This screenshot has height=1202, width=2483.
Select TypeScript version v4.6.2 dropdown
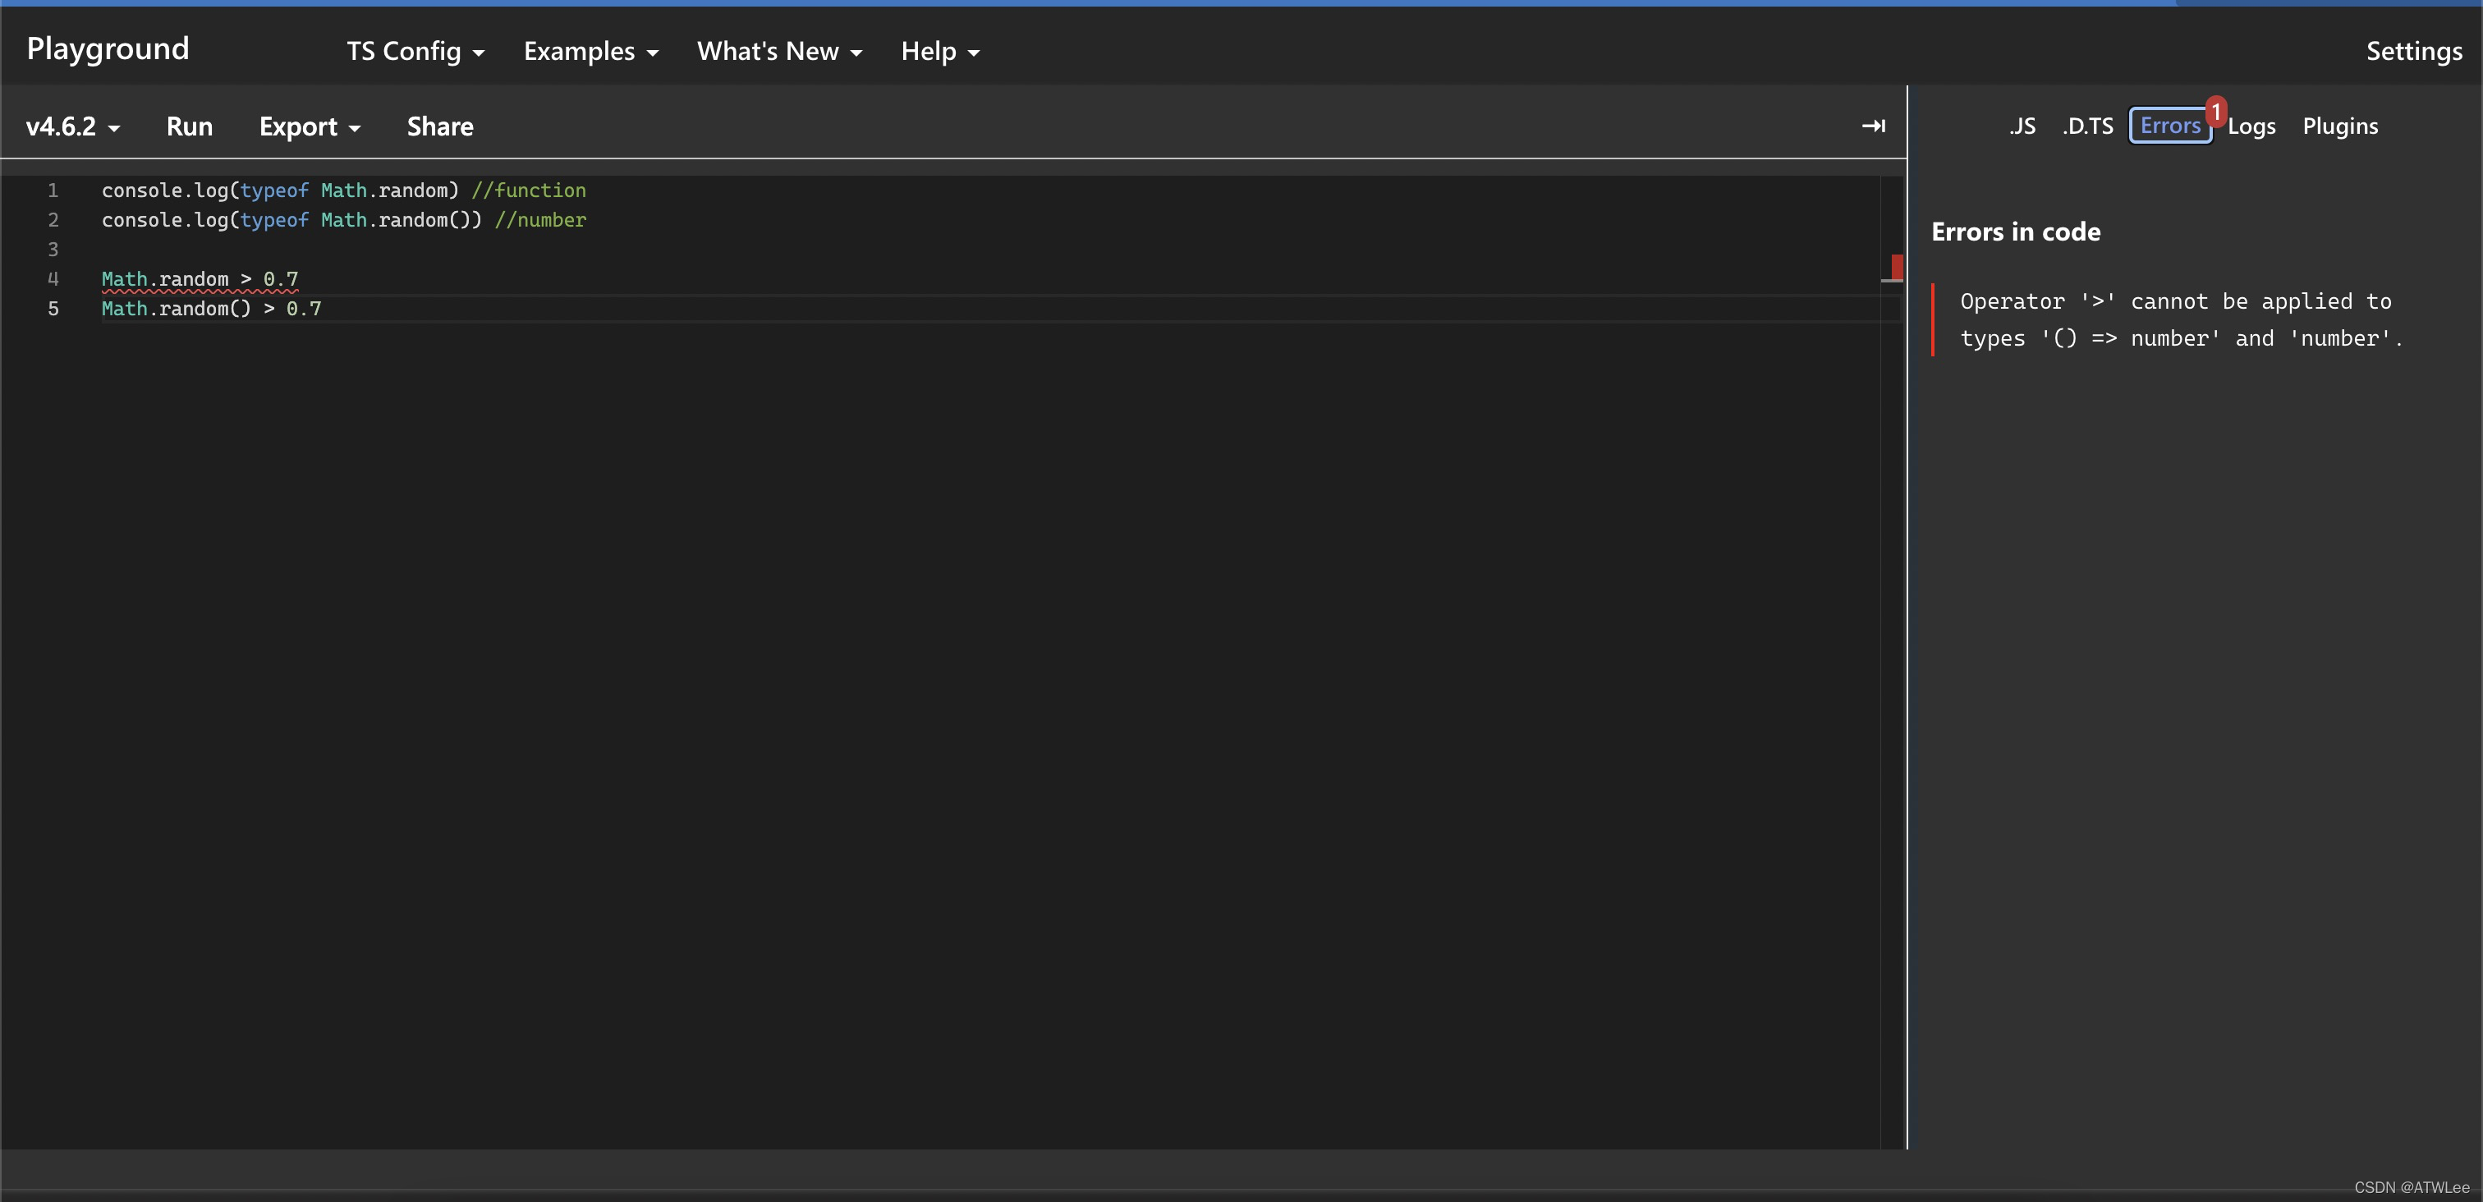coord(72,126)
